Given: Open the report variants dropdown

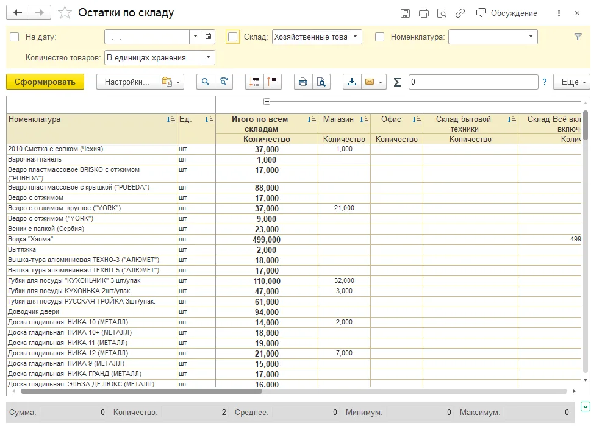Looking at the screenshot, I should coord(171,82).
